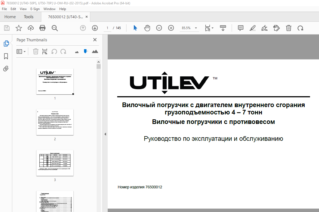This screenshot has height=212, width=319.
Task: Enlarge thumbnail size large mountain icon
Action: click(95, 51)
